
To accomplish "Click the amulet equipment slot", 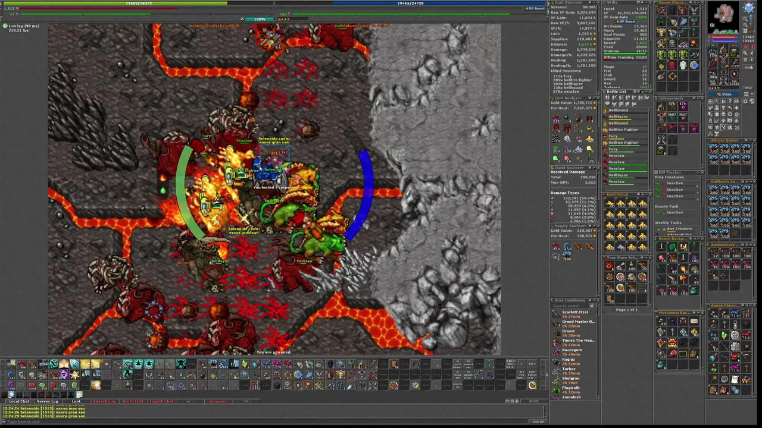I will coord(713,51).
